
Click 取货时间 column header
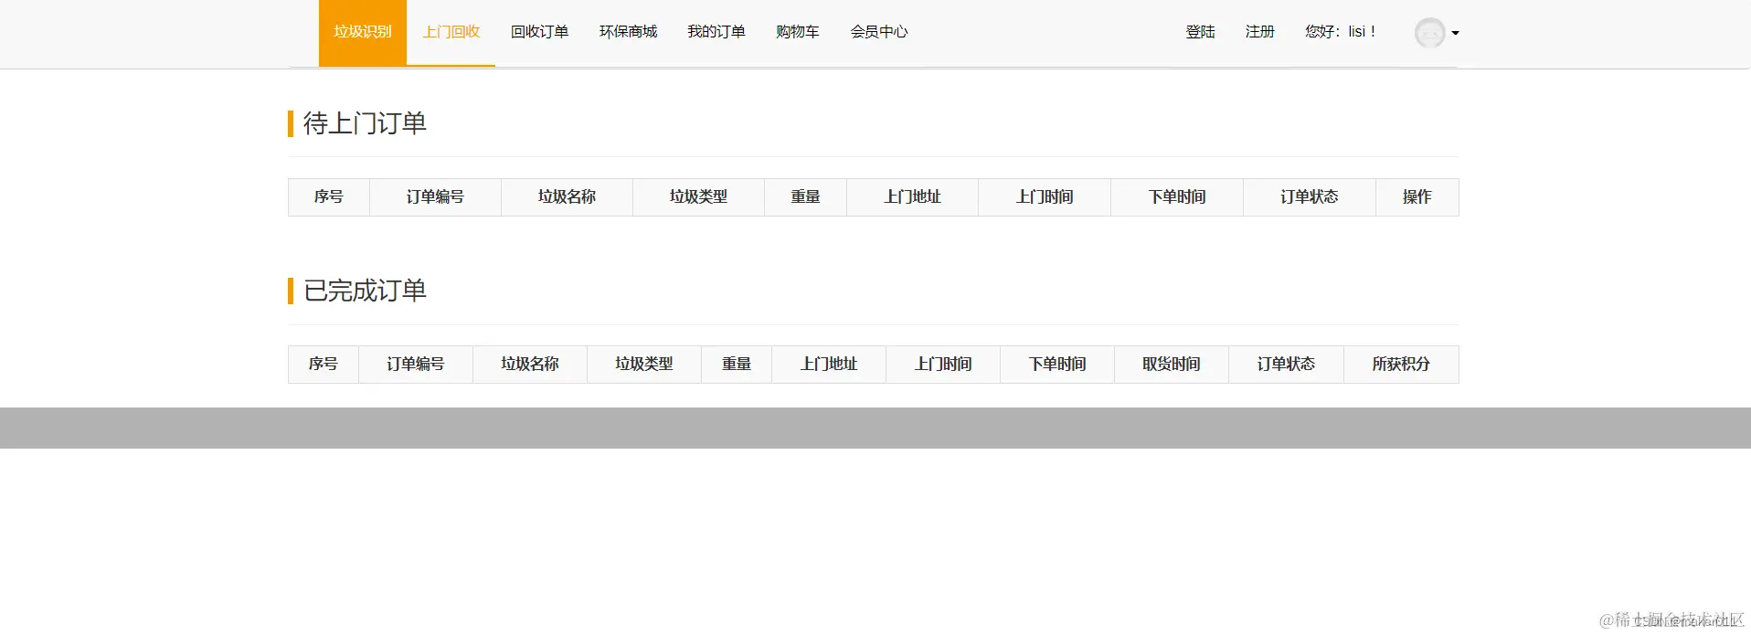1172,365
